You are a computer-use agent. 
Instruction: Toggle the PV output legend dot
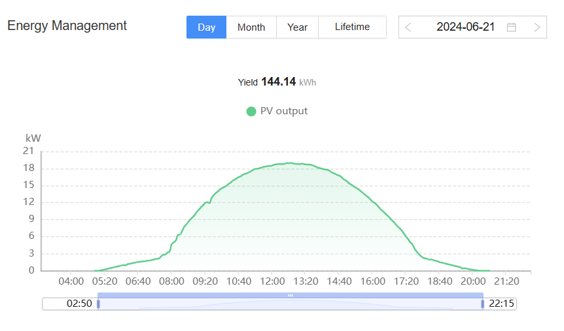click(251, 112)
